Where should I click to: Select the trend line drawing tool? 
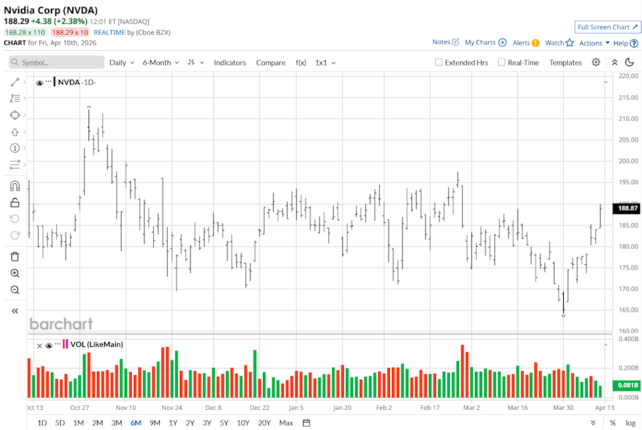(15, 82)
